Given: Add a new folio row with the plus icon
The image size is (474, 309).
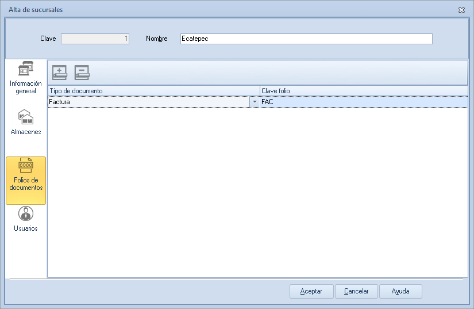Looking at the screenshot, I should [x=60, y=73].
